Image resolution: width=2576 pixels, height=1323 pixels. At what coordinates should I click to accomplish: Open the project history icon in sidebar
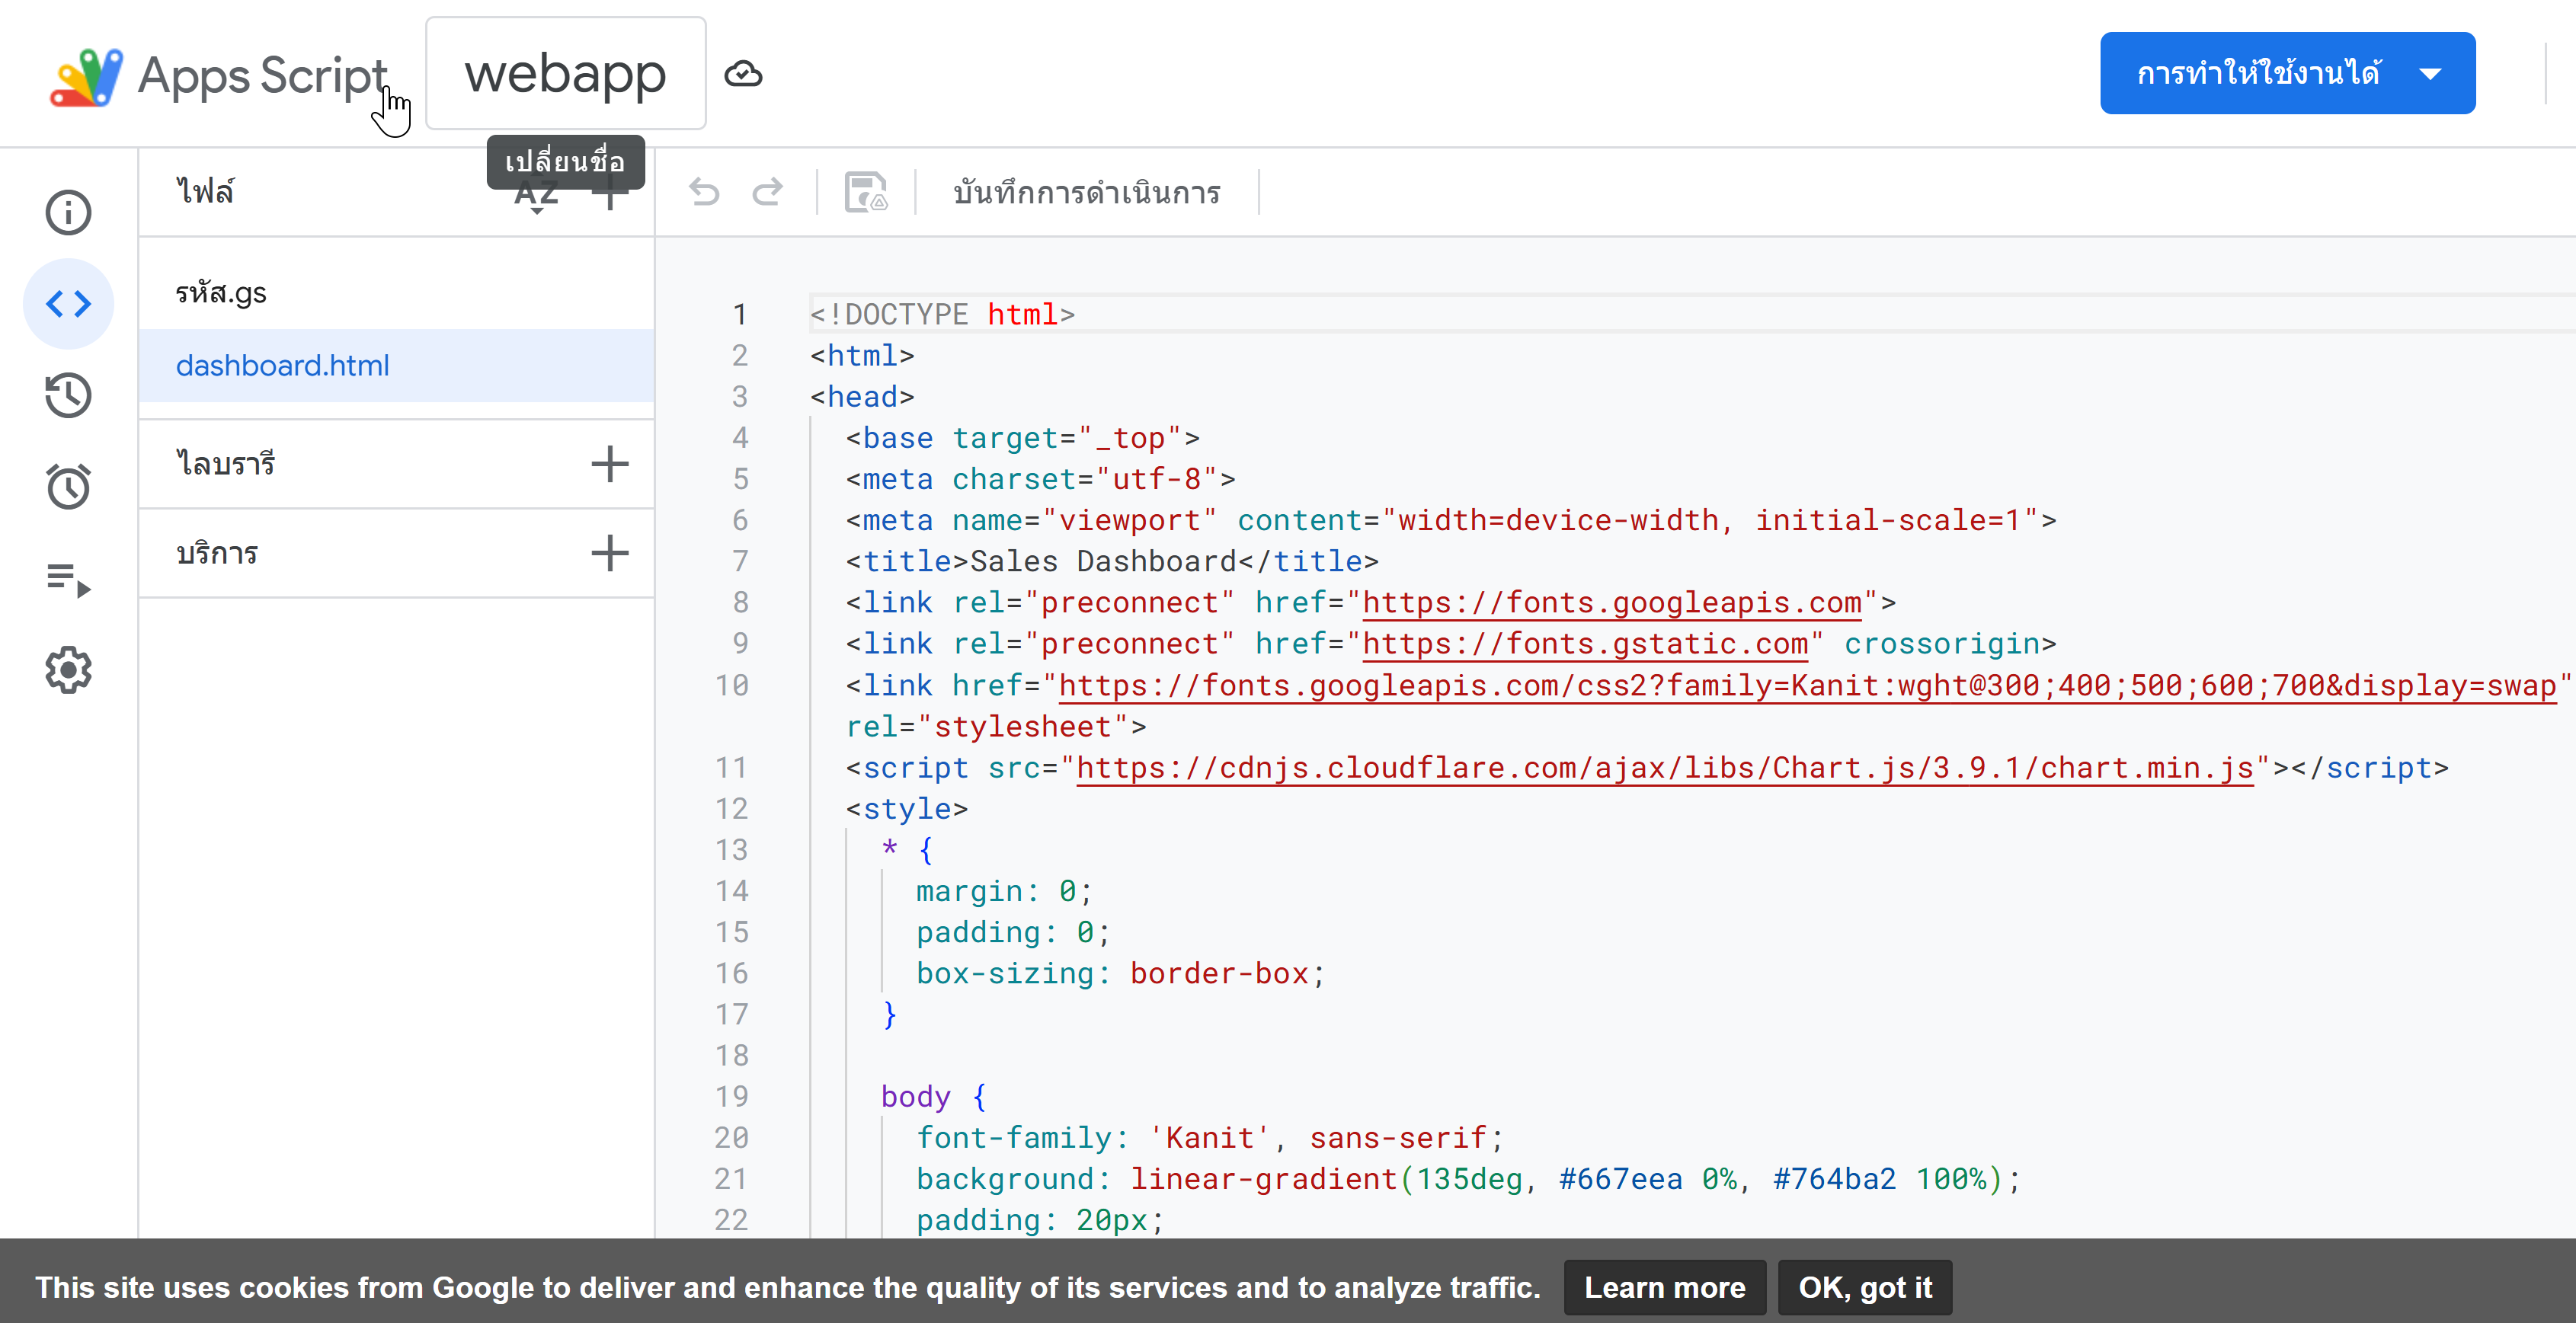coord(68,395)
